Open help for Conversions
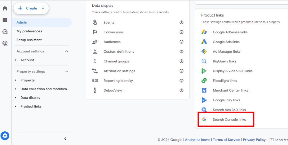The height and width of the screenshot is (145, 288). [x=181, y=32]
